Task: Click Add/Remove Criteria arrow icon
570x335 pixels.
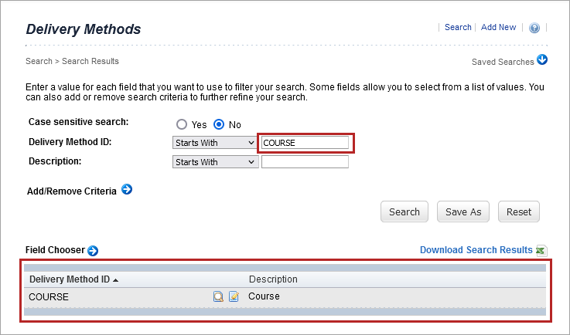Action: tap(127, 189)
